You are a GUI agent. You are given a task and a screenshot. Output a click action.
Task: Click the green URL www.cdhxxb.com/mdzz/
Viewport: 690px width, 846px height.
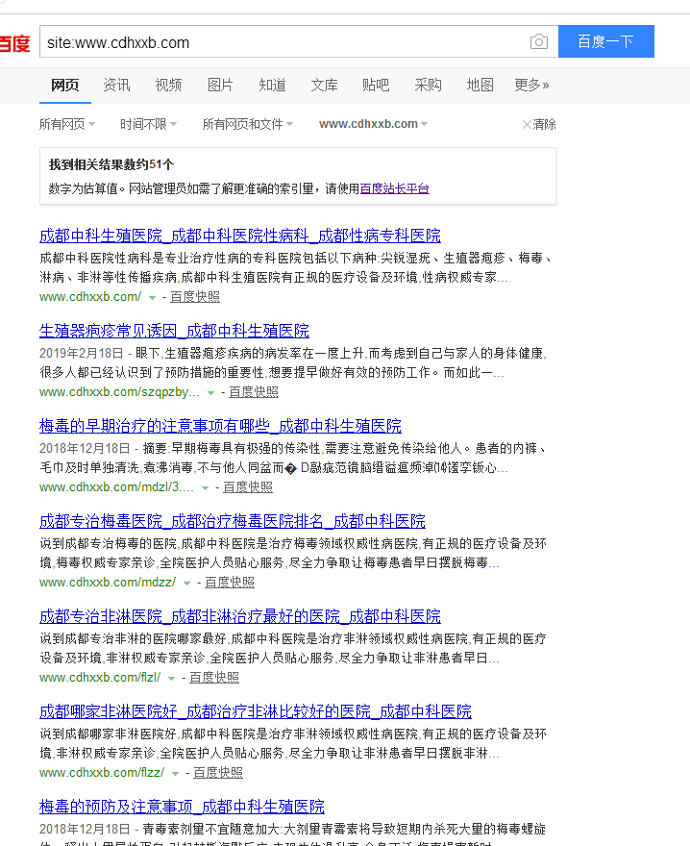(x=108, y=583)
